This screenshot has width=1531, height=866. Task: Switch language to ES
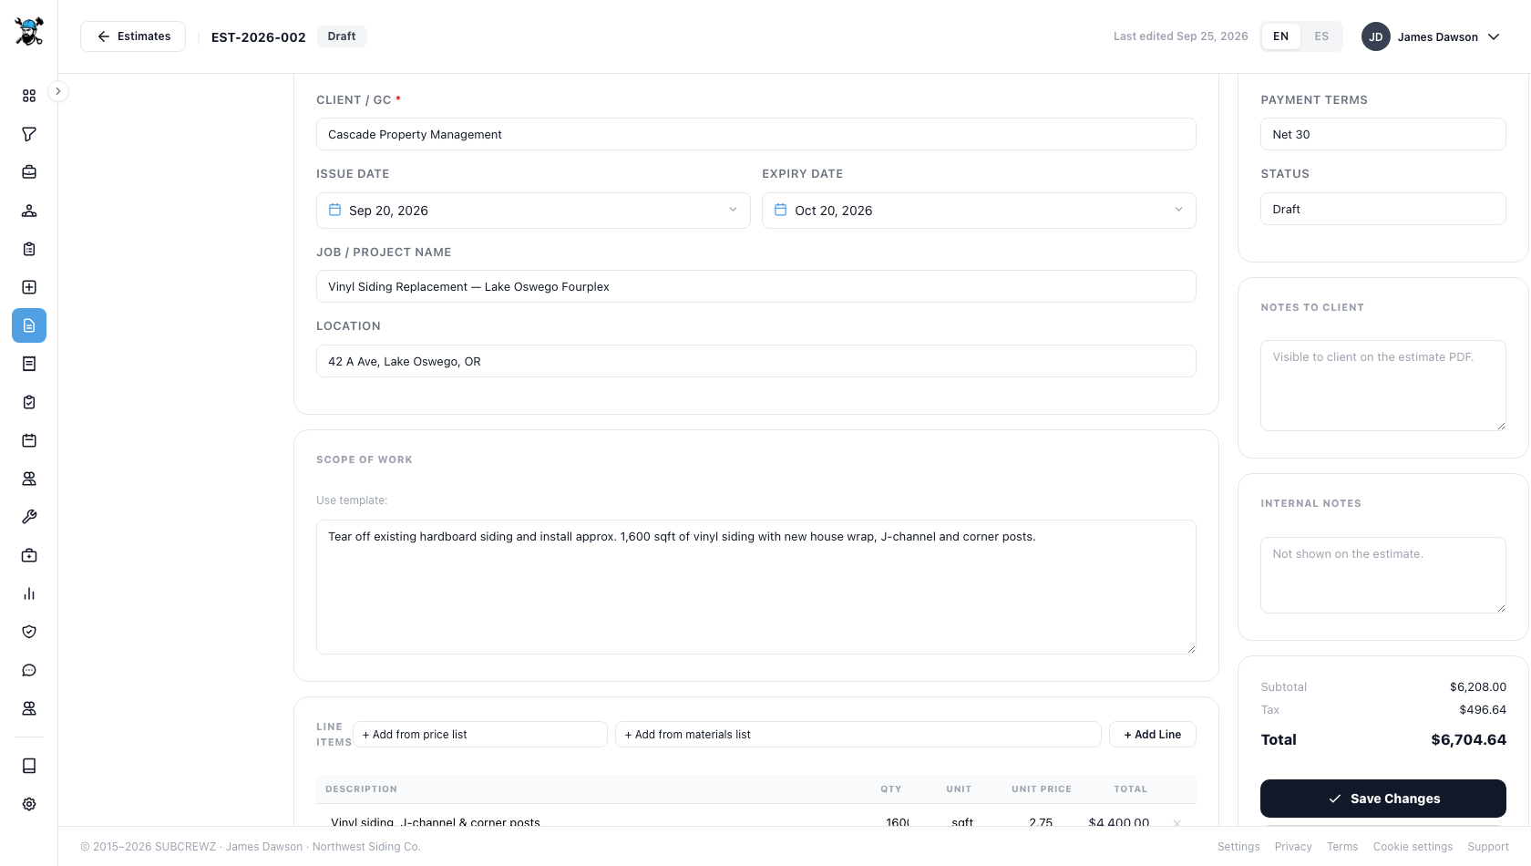click(1321, 36)
